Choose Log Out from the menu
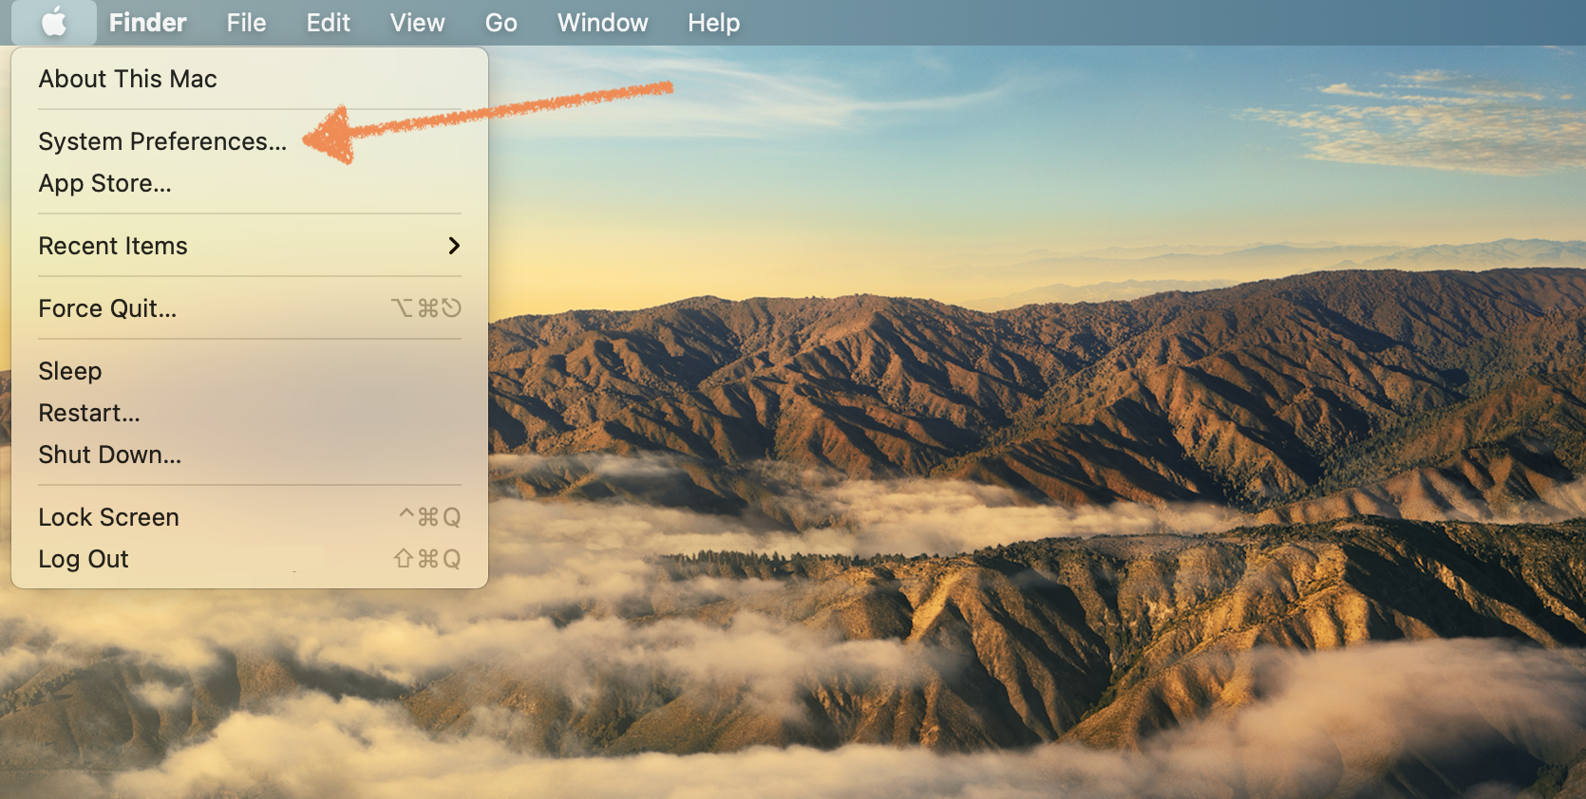The image size is (1586, 799). pyautogui.click(x=84, y=559)
